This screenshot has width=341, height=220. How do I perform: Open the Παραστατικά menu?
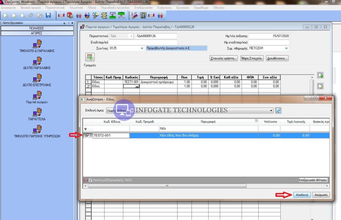click(55, 8)
